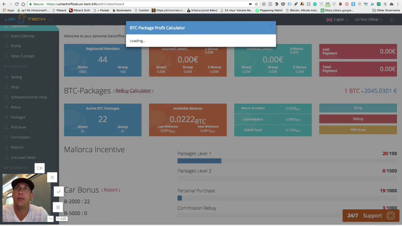Viewport: 402px width, 226px height.
Task: Click the 4:20 recording timer
Action: (x=62, y=218)
